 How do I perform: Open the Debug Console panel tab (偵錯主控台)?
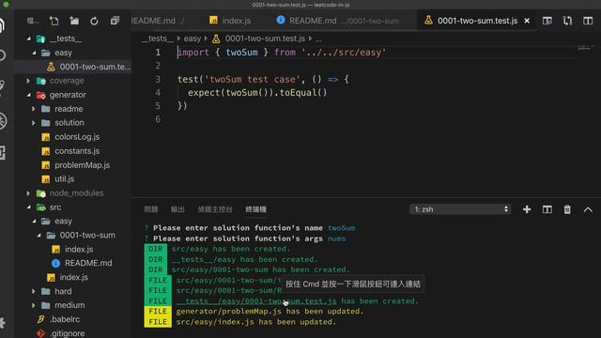215,209
